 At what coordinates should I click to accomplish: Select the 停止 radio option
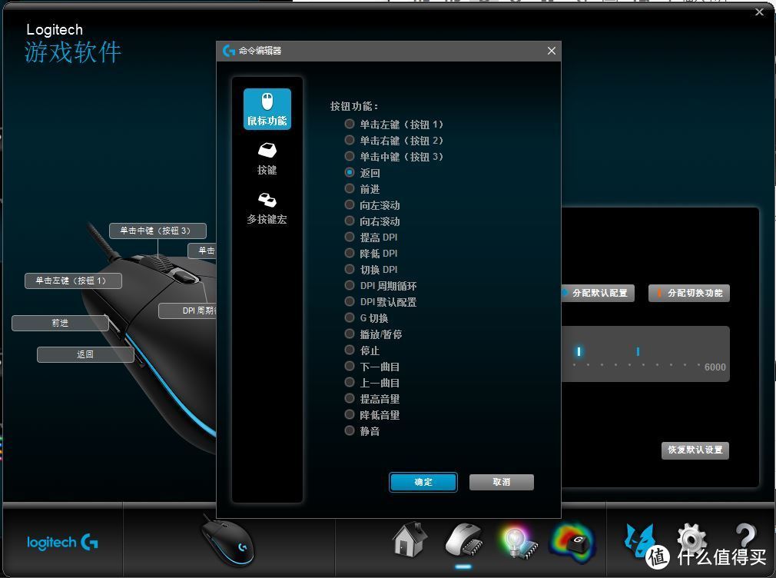click(x=350, y=350)
